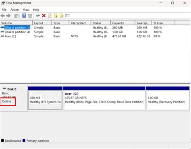Click the rightmost list-view toolbar icon
191x149 pixels.
pyautogui.click(x=67, y=16)
